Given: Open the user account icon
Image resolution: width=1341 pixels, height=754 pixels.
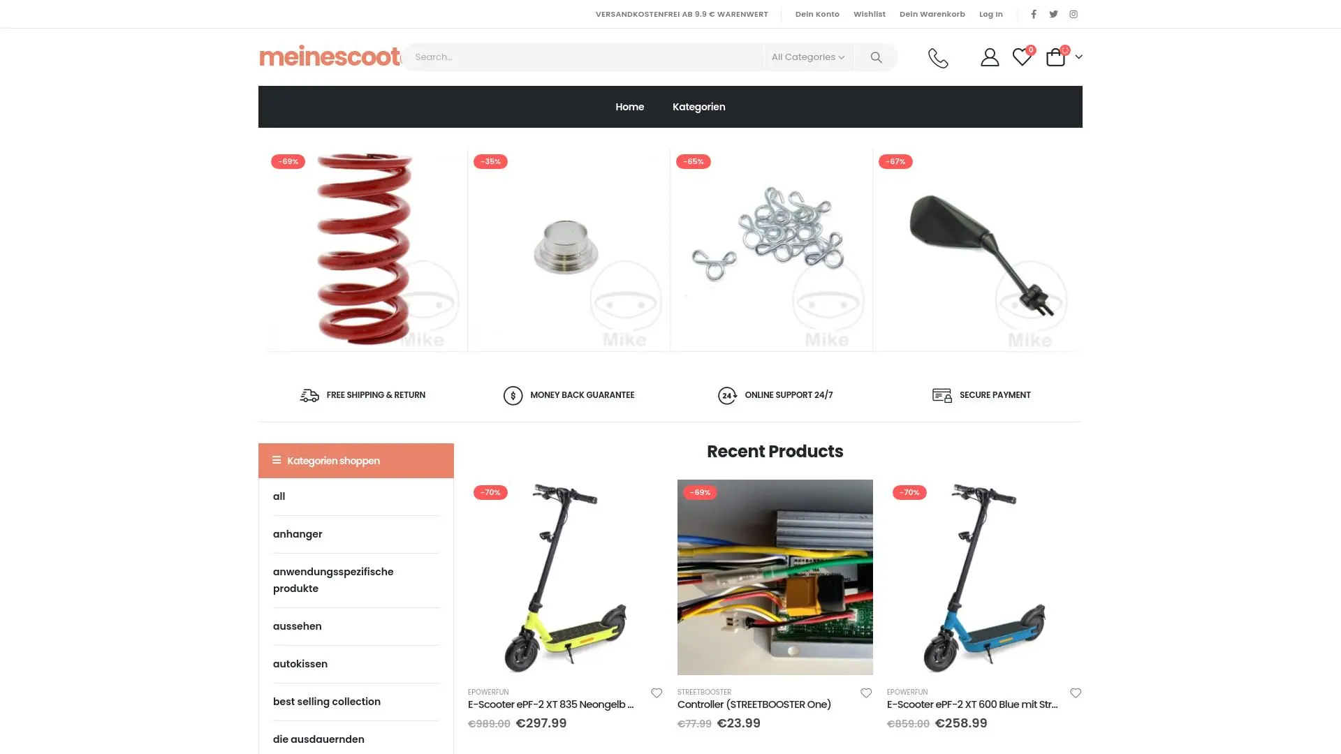Looking at the screenshot, I should (990, 57).
